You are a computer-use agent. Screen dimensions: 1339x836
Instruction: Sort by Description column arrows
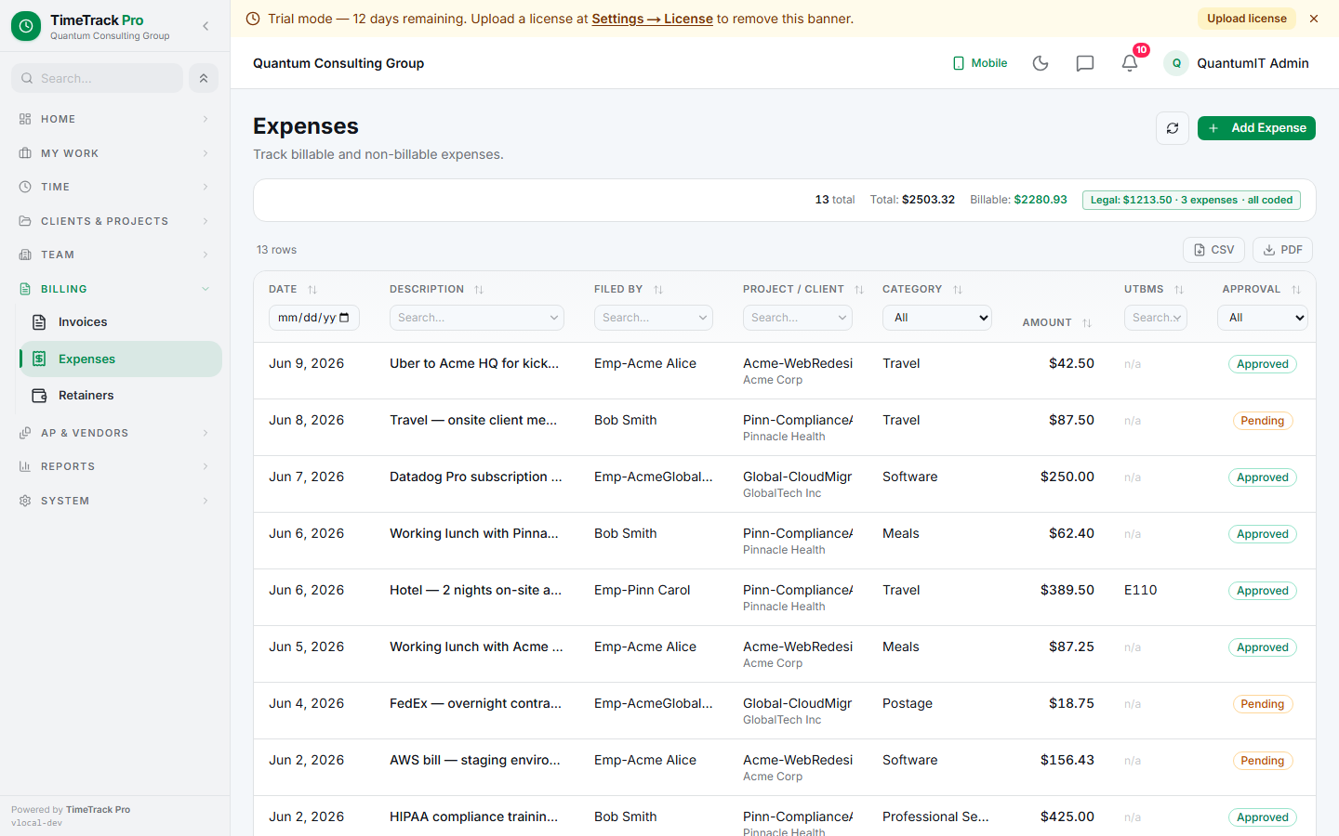(479, 290)
